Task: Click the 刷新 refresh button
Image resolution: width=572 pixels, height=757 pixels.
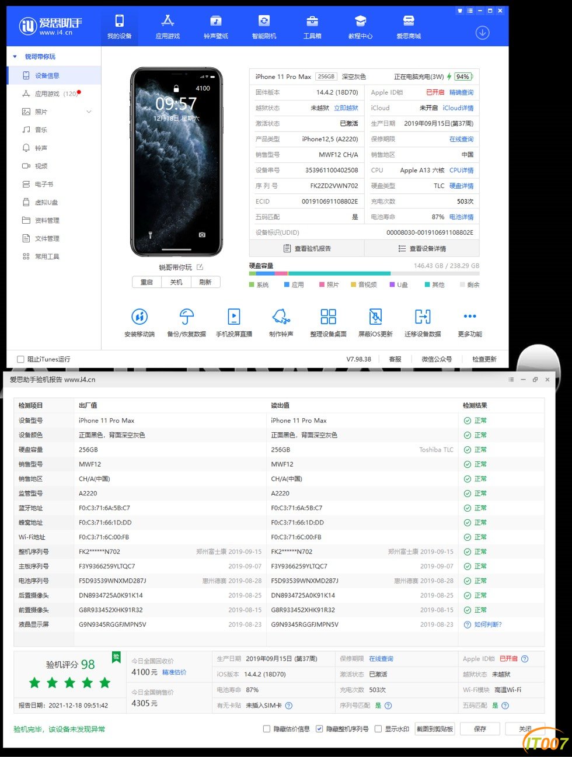Action: click(205, 282)
